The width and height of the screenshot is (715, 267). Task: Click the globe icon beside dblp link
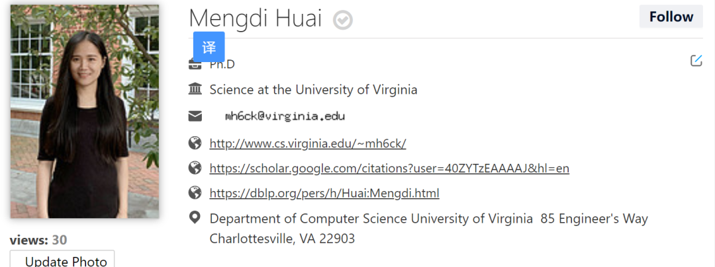click(x=195, y=193)
